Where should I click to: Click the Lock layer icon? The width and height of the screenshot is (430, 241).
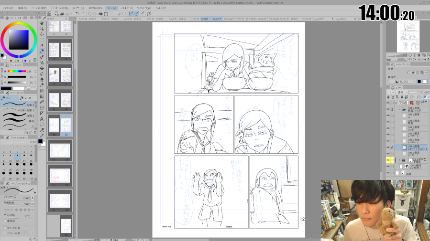point(402,97)
